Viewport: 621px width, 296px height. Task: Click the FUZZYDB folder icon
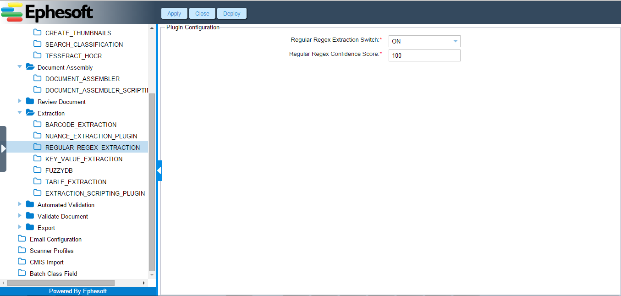[x=38, y=170]
